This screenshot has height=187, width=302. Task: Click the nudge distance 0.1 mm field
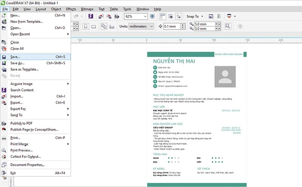pyautogui.click(x=171, y=26)
